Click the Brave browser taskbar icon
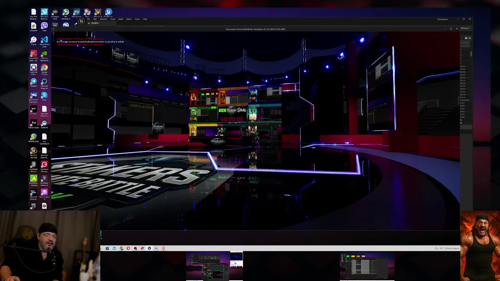 coord(163,248)
